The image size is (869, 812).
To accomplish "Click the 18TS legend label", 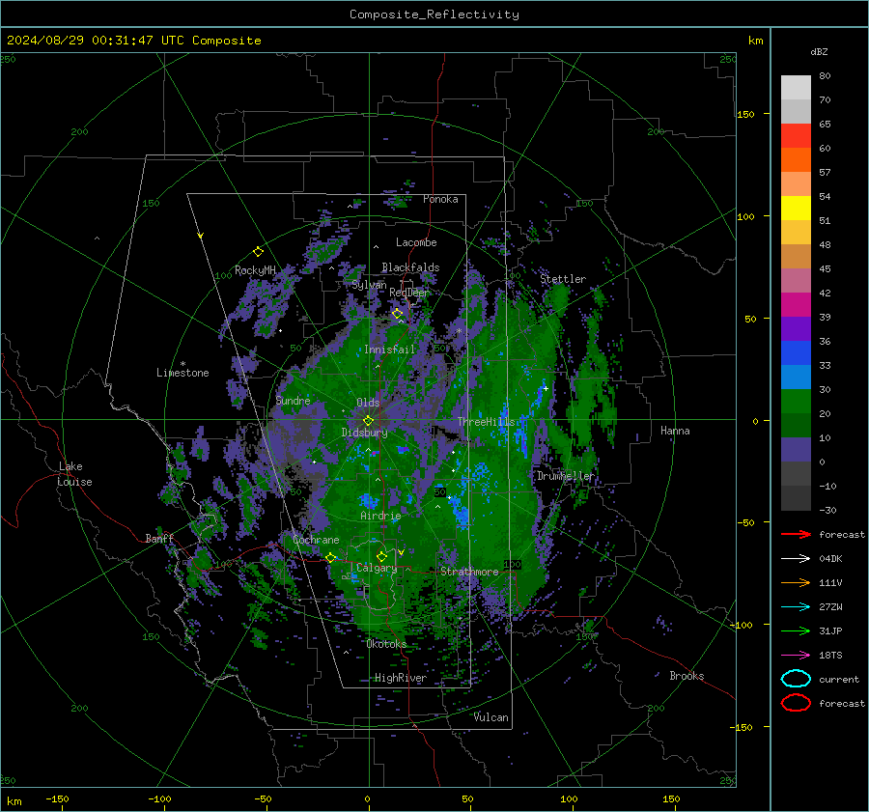I will [830, 656].
